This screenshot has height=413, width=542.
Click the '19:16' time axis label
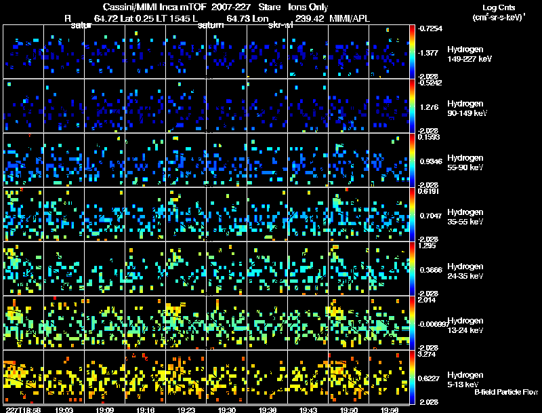pyautogui.click(x=146, y=410)
